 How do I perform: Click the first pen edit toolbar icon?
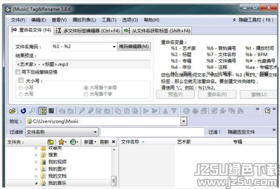pos(82,111)
